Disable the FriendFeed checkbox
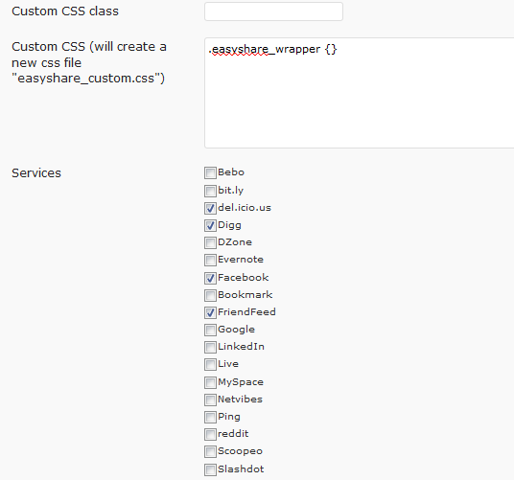The height and width of the screenshot is (480, 514). pos(210,312)
